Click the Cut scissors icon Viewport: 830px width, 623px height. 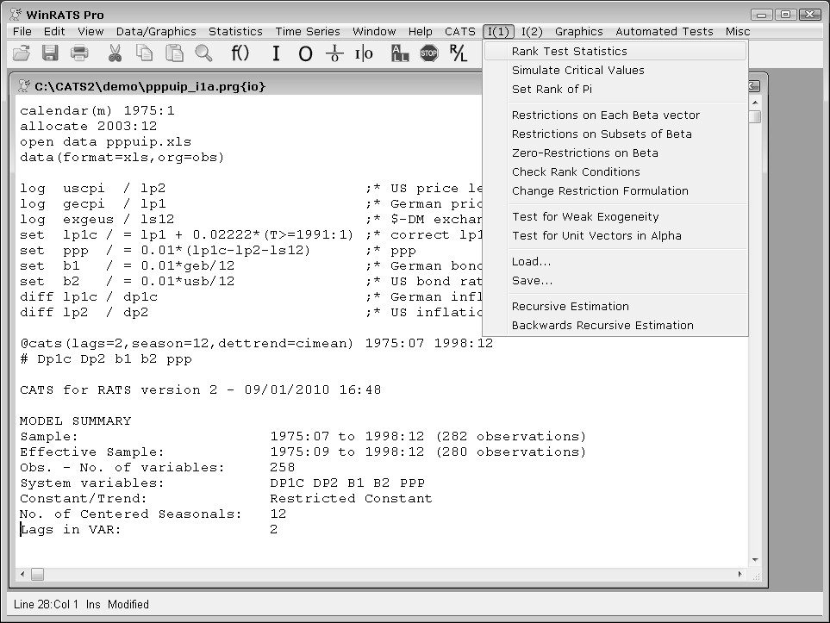(x=115, y=53)
